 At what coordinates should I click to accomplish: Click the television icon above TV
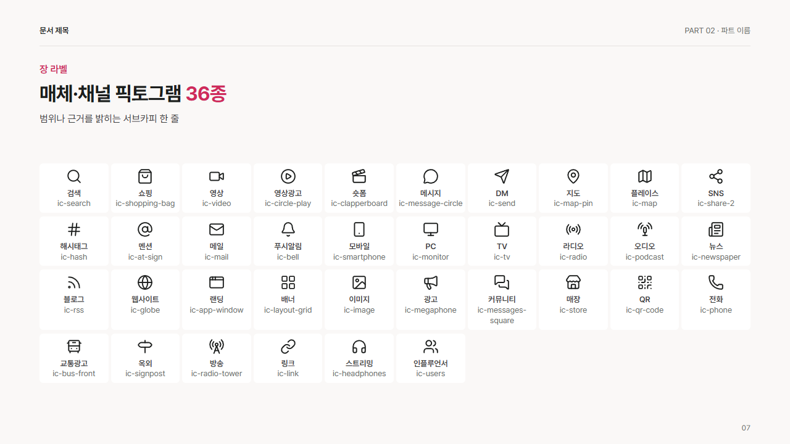[x=502, y=230]
